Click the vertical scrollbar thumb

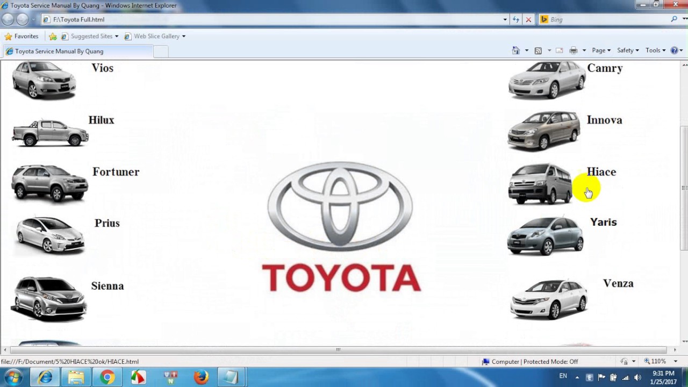tap(684, 188)
